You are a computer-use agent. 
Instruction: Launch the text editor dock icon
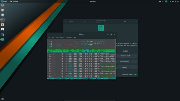coord(3,15)
